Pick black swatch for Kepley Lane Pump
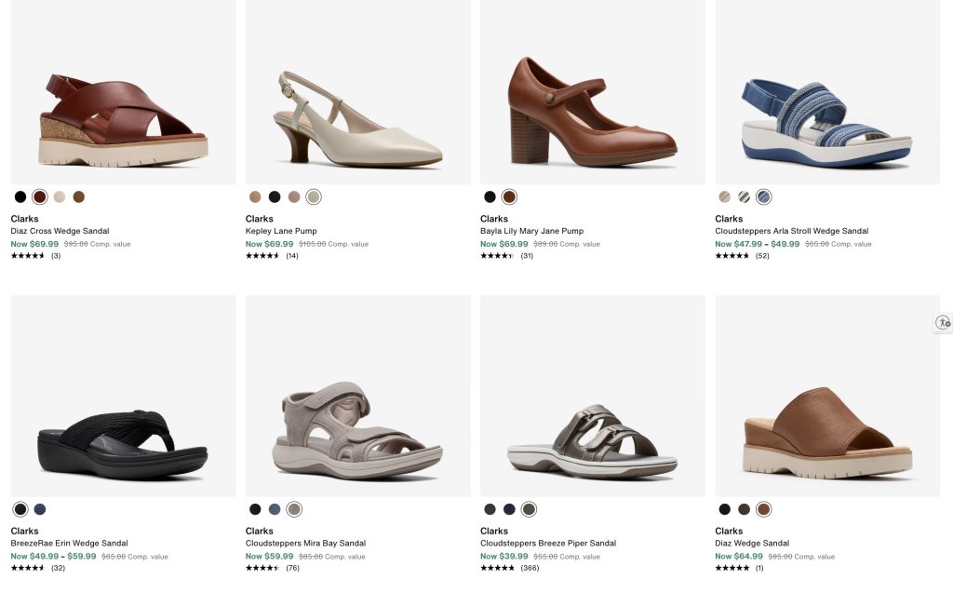 275,197
